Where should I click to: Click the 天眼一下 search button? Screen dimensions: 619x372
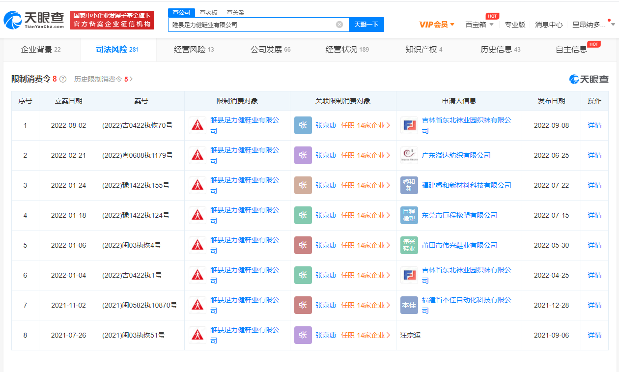tap(366, 25)
